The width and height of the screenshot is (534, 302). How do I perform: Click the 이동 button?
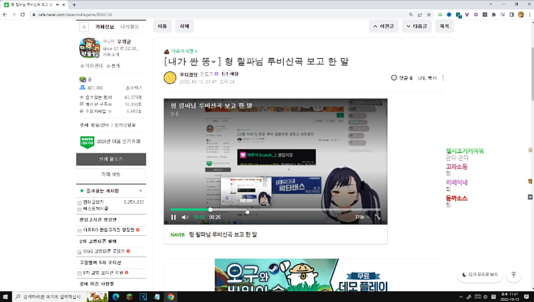[162, 26]
